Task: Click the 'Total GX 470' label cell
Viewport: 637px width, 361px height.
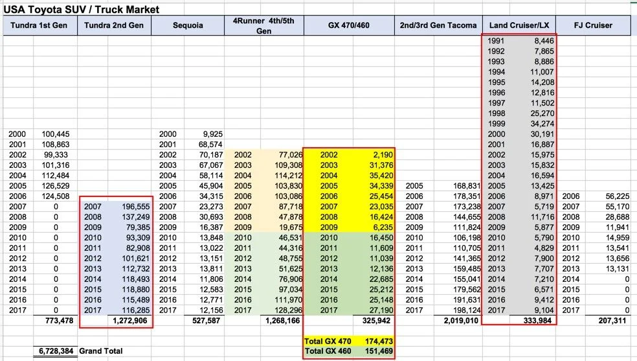Action: (328, 341)
